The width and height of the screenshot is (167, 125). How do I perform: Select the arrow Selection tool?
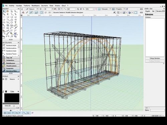click(x=4, y=11)
